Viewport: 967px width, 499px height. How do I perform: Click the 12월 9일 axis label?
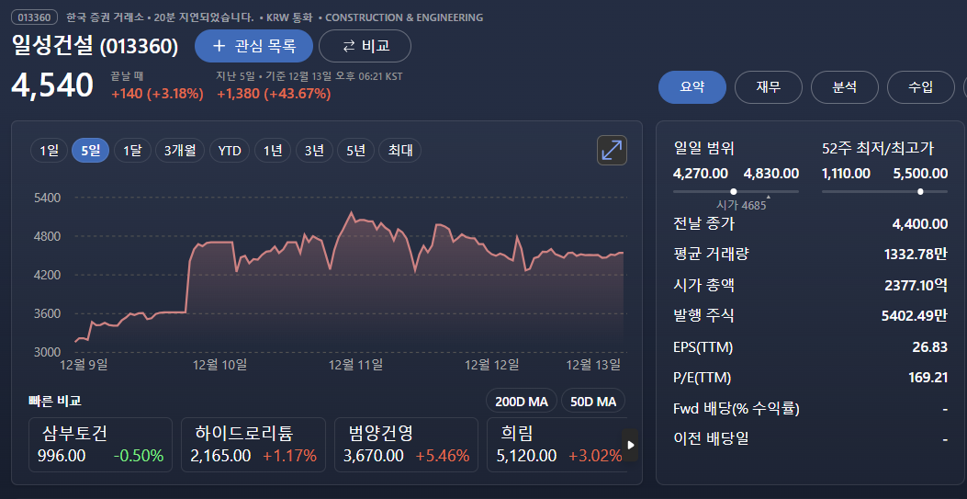(84, 365)
